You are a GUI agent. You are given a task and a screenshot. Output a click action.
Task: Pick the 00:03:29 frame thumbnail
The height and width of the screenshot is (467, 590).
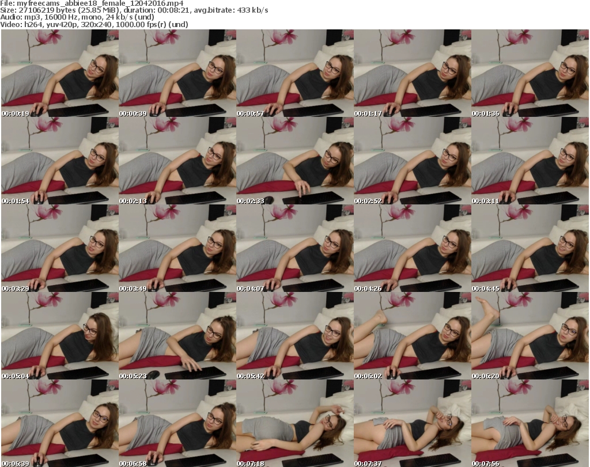[60, 249]
